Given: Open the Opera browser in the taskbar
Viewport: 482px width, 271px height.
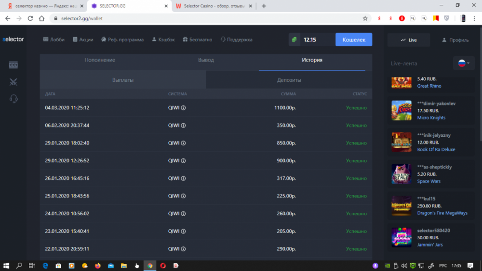Looking at the screenshot, I should (163, 265).
